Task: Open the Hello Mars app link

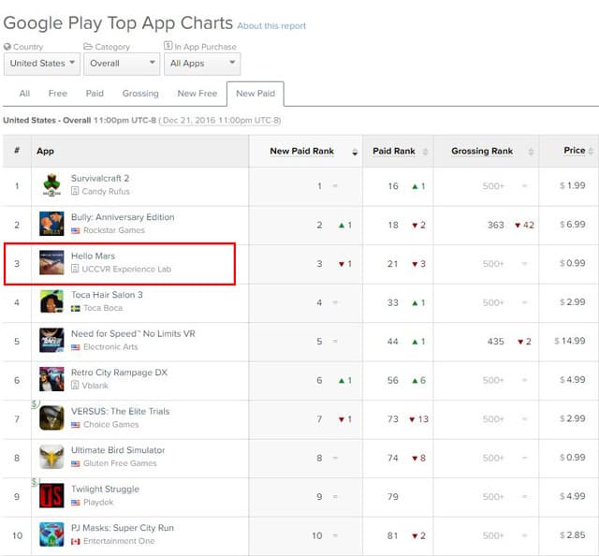Action: 93,256
